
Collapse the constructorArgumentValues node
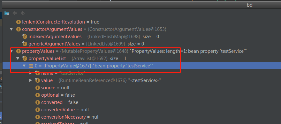click(11, 29)
